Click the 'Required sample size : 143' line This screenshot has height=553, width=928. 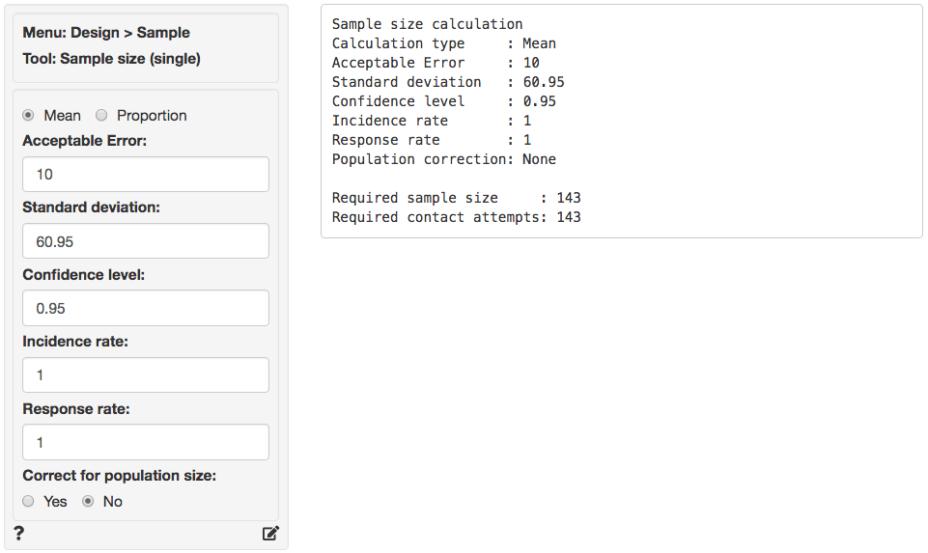[457, 198]
